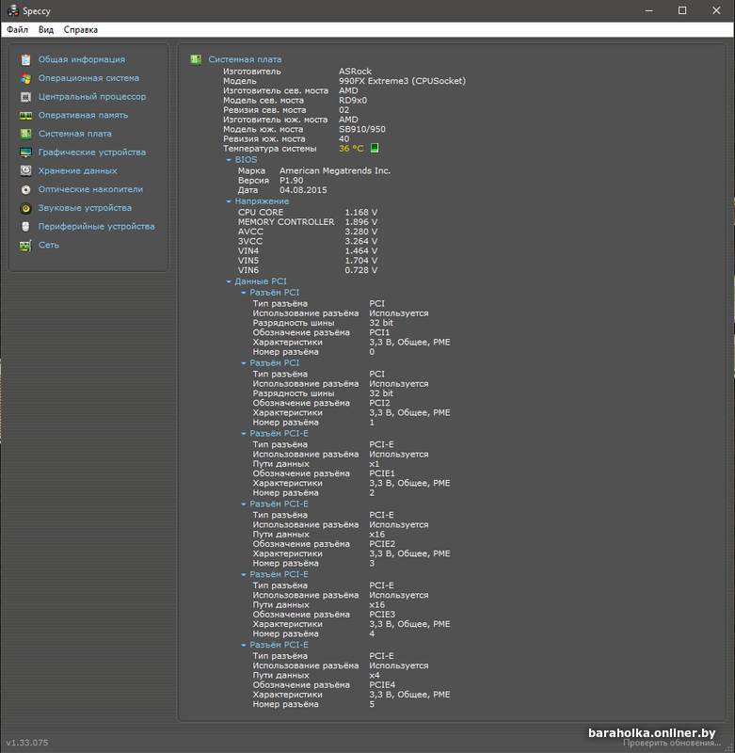Open the Вид menu

click(46, 30)
